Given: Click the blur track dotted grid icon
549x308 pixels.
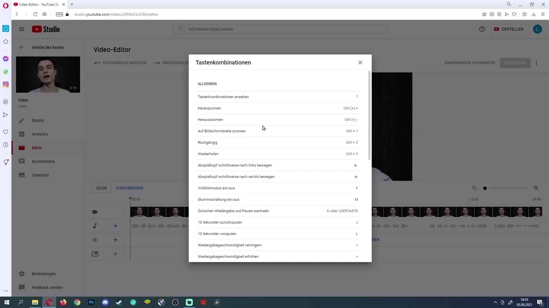Looking at the screenshot, I should (95, 240).
